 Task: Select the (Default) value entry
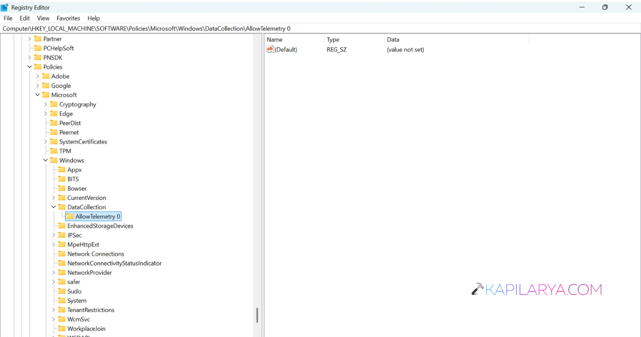286,50
